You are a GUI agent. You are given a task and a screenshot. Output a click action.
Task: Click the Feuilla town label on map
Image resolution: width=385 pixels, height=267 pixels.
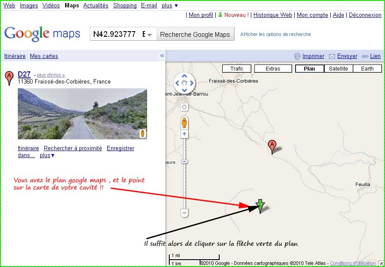click(363, 184)
